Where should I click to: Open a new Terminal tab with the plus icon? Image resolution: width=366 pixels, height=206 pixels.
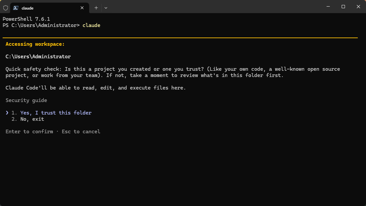pyautogui.click(x=96, y=8)
